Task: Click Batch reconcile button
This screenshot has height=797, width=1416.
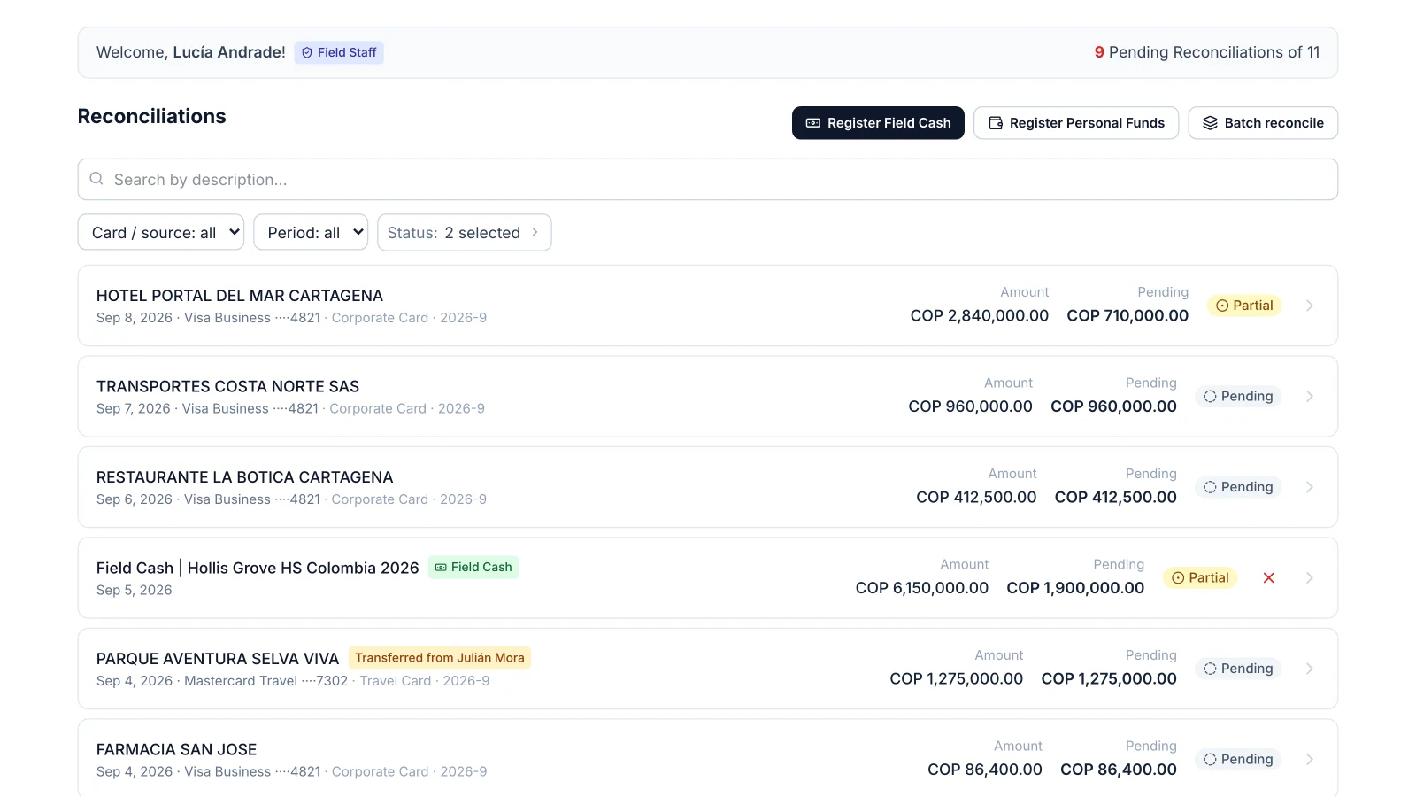Action: (1263, 123)
